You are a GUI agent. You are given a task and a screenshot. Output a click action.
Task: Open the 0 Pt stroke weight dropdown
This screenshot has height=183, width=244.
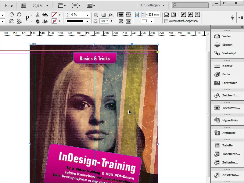click(x=87, y=15)
